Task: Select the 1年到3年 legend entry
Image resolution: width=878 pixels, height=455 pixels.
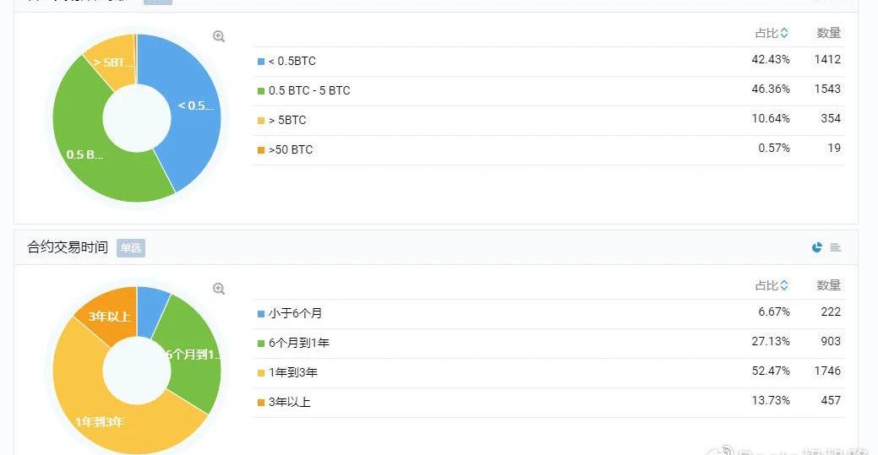Action: click(292, 372)
